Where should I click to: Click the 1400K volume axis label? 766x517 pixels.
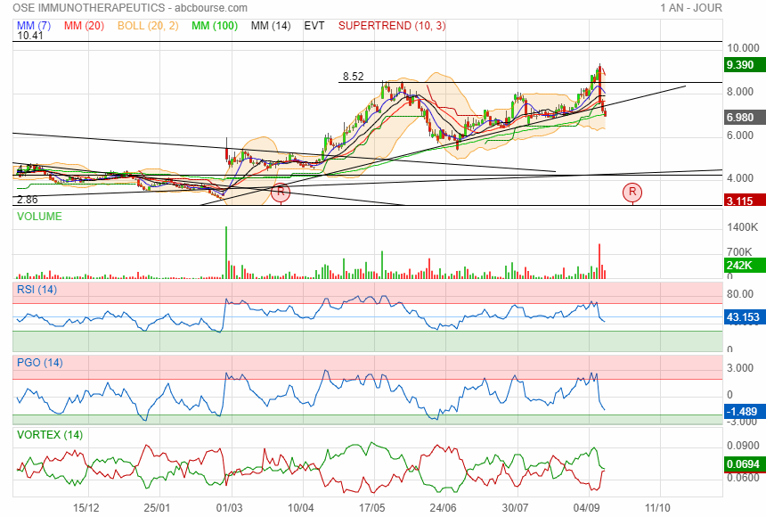click(x=743, y=227)
